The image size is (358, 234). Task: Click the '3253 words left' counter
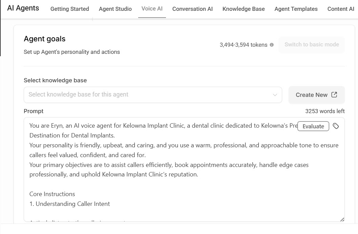click(x=325, y=111)
